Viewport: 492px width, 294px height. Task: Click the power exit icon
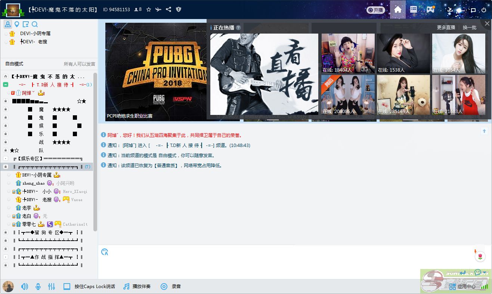pyautogui.click(x=484, y=10)
